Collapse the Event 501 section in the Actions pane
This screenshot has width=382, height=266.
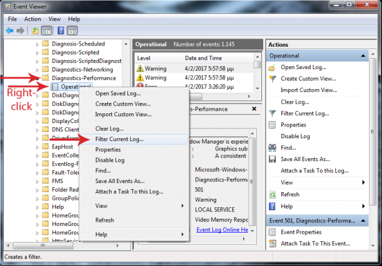(x=363, y=221)
